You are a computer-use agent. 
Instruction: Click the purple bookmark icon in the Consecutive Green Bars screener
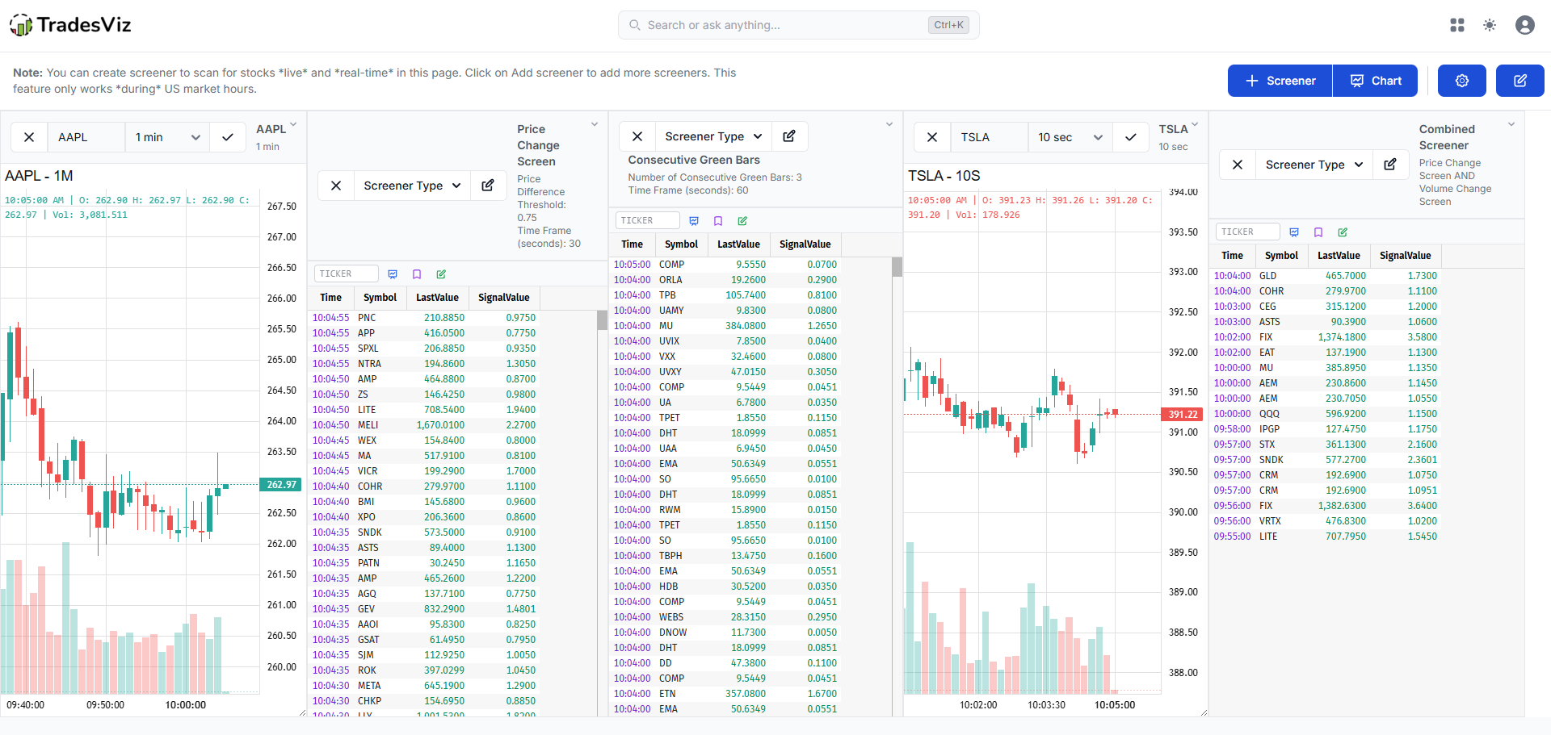point(718,220)
